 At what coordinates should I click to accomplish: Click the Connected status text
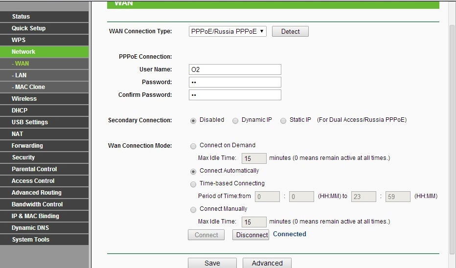coord(289,234)
